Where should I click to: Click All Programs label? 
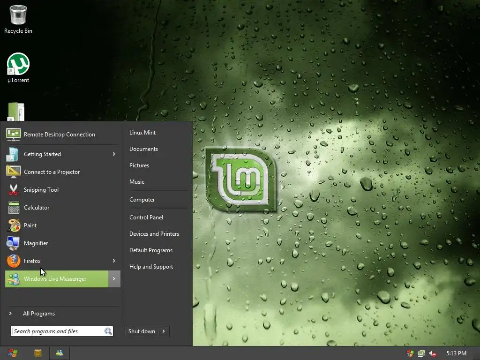[39, 314]
